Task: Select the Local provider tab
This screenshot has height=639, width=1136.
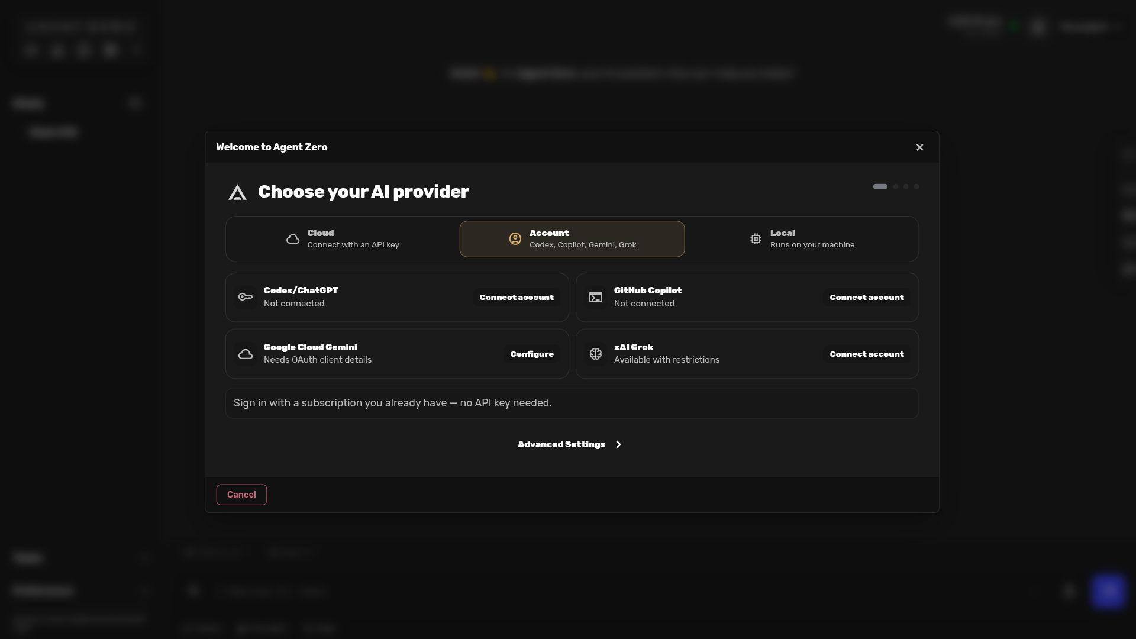Action: click(802, 239)
